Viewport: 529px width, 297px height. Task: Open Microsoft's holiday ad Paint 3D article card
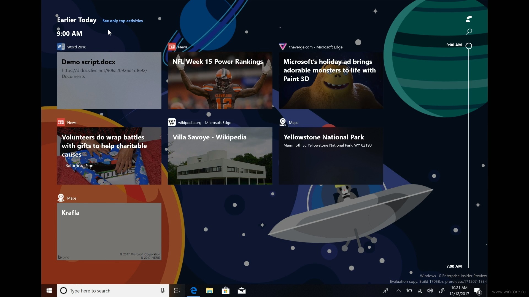click(331, 80)
